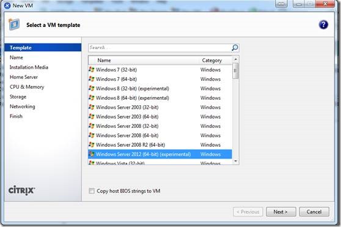Screen dimensions: 341x227
Task: Click Category cell of Windows 7 (32-bit) row
Action: click(210, 70)
